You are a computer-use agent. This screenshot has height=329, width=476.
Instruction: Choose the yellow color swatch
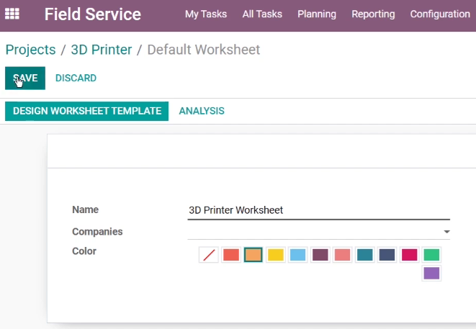(276, 255)
